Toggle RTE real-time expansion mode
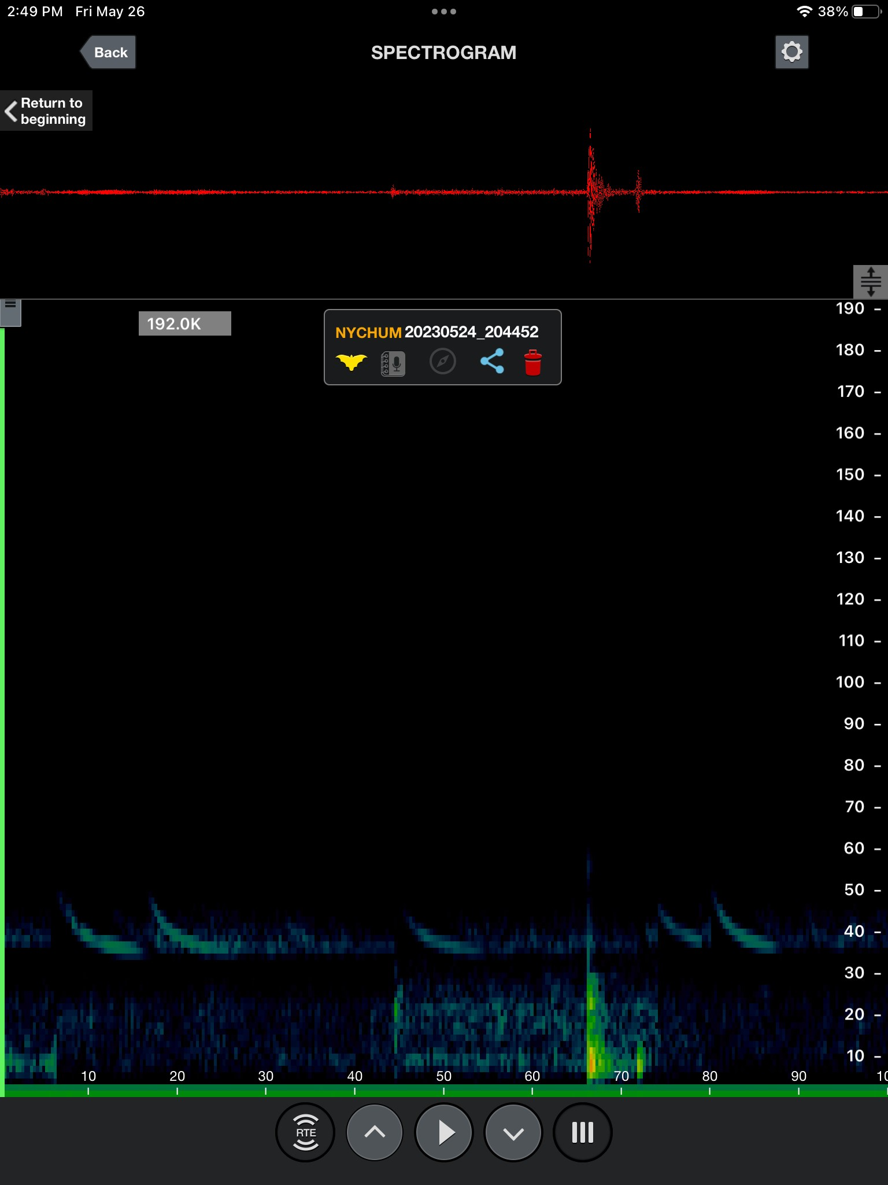Image resolution: width=888 pixels, height=1185 pixels. point(305,1132)
